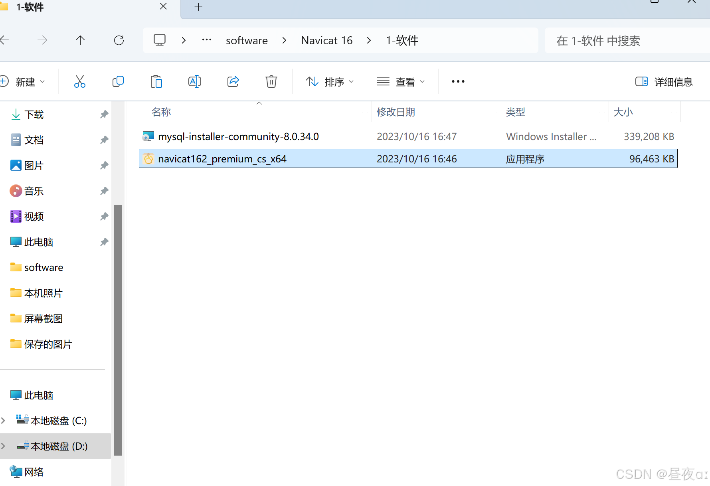Click type cell Windows Installer
Image resolution: width=710 pixels, height=486 pixels.
[551, 136]
